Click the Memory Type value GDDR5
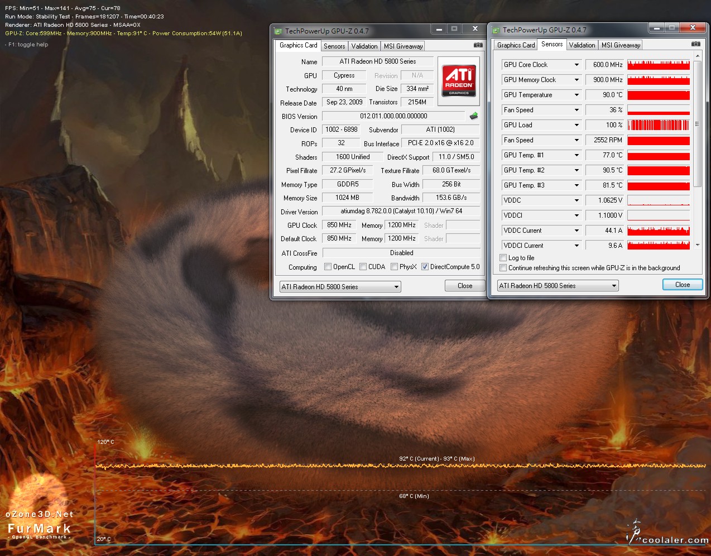The height and width of the screenshot is (556, 711). point(347,184)
